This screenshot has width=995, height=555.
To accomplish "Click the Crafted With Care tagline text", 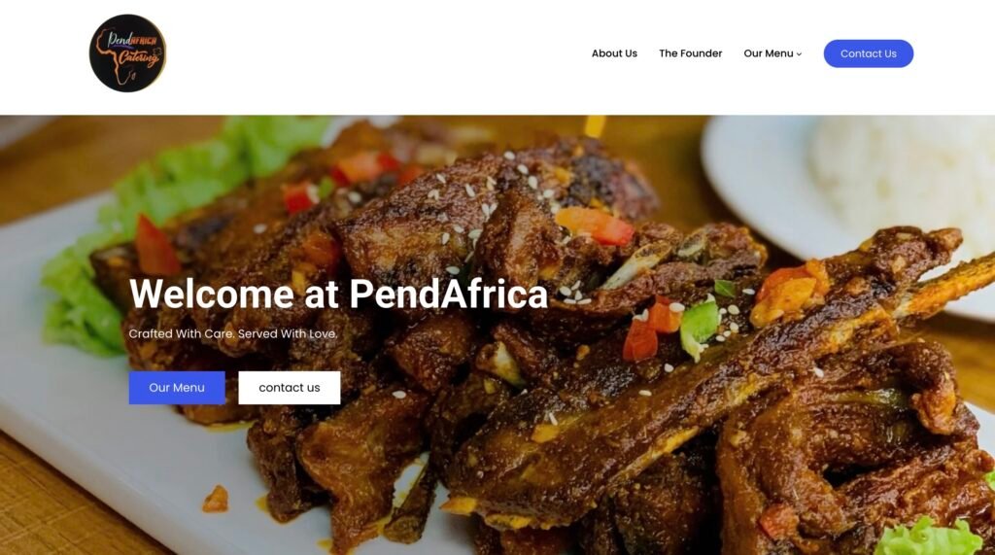I will pyautogui.click(x=233, y=333).
